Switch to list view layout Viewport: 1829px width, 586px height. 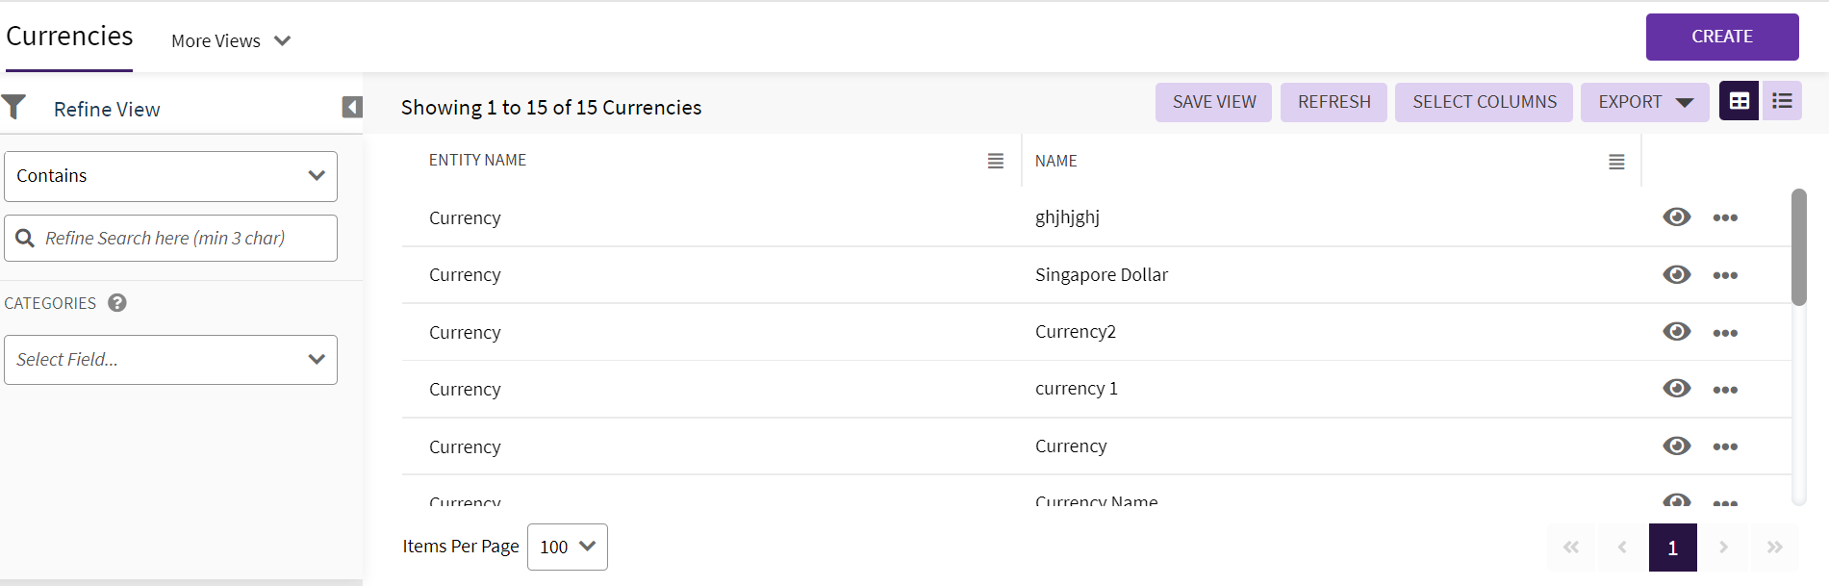(x=1782, y=101)
